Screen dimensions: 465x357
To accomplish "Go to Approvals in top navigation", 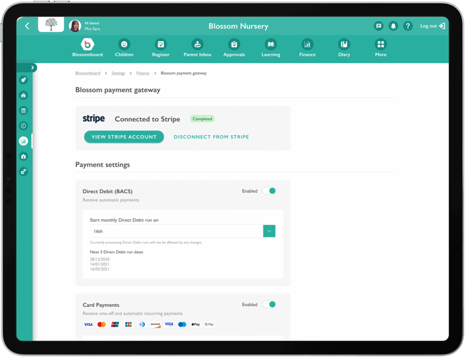I will click(x=234, y=45).
